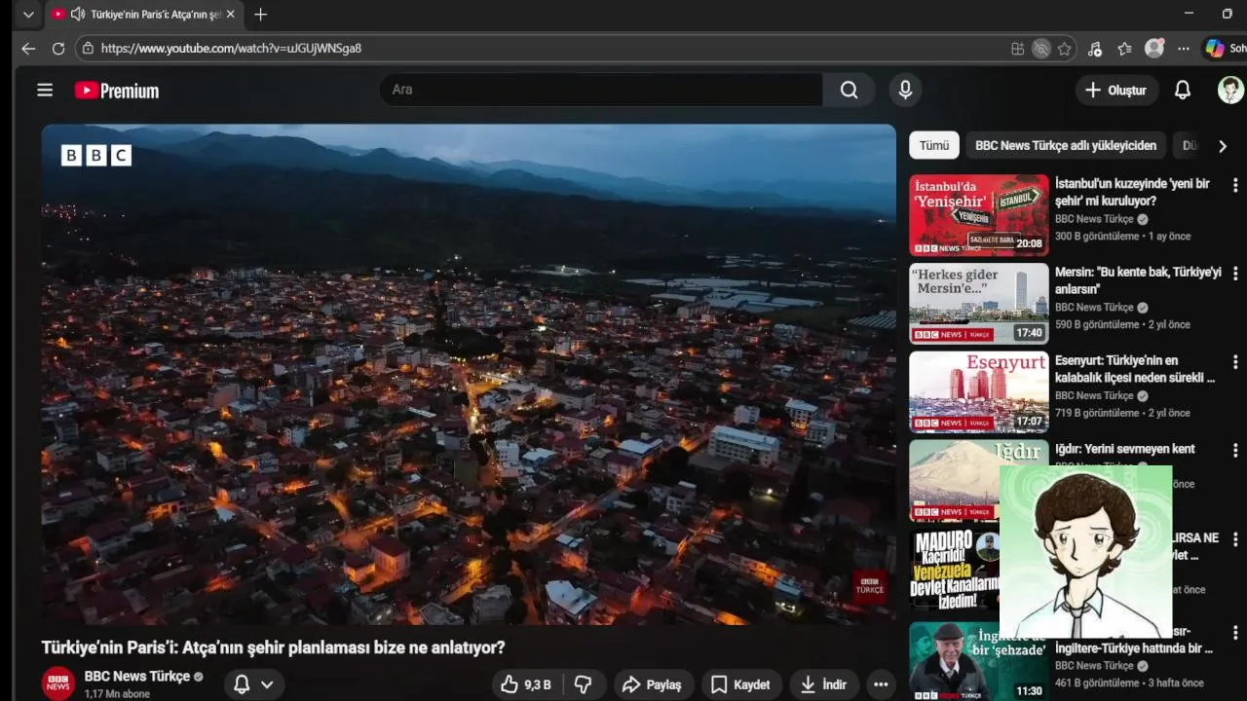Open options menu for İstanbul'un kuzeyinde video
The height and width of the screenshot is (701, 1247).
click(x=1235, y=185)
